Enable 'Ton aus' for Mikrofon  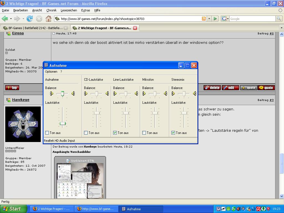coord(144,133)
